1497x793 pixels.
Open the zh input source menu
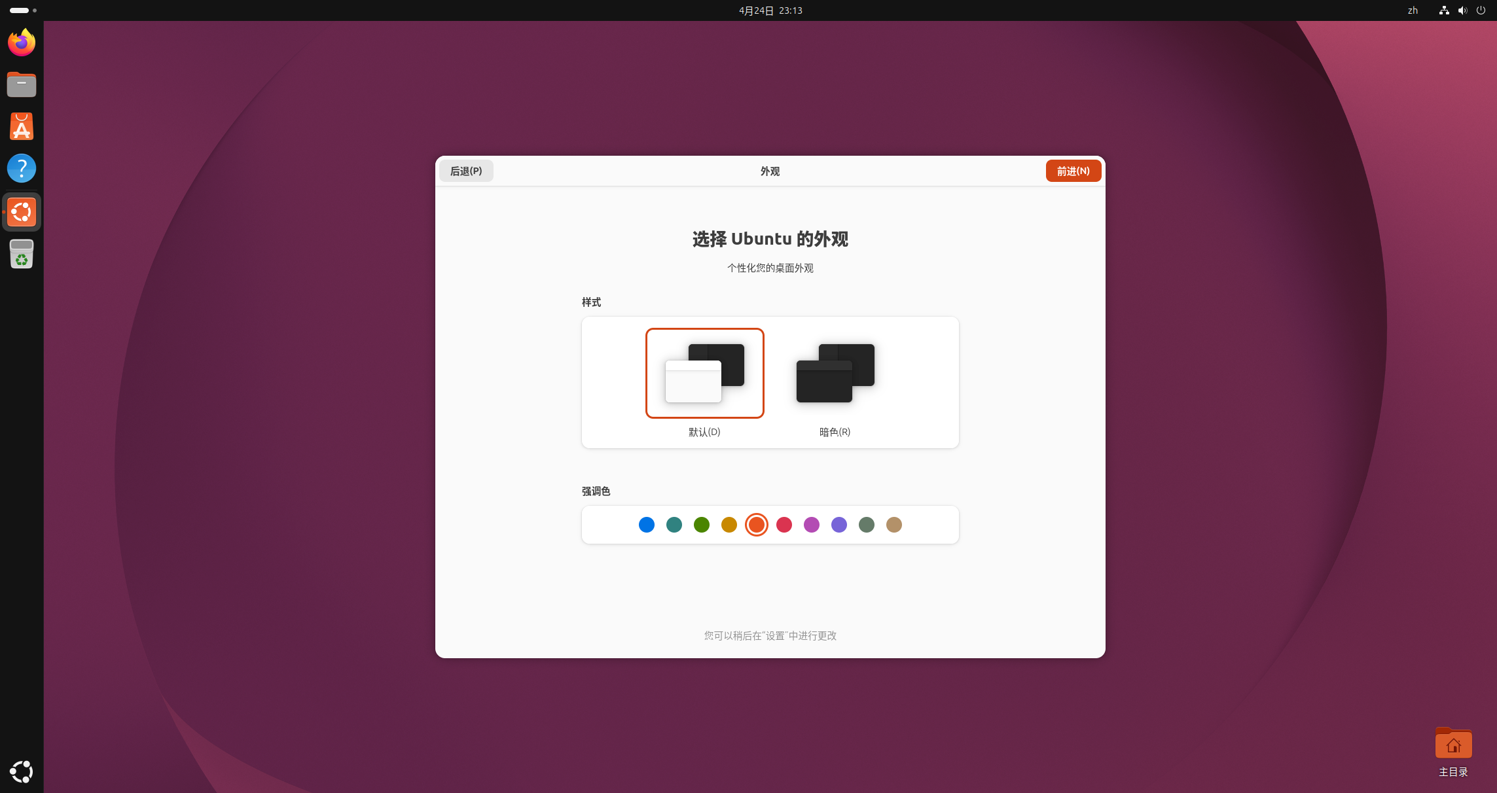pos(1413,10)
